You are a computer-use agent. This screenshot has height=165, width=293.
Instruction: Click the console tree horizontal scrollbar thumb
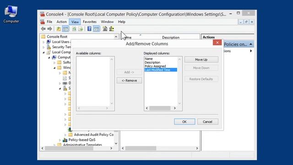pyautogui.click(x=69, y=148)
